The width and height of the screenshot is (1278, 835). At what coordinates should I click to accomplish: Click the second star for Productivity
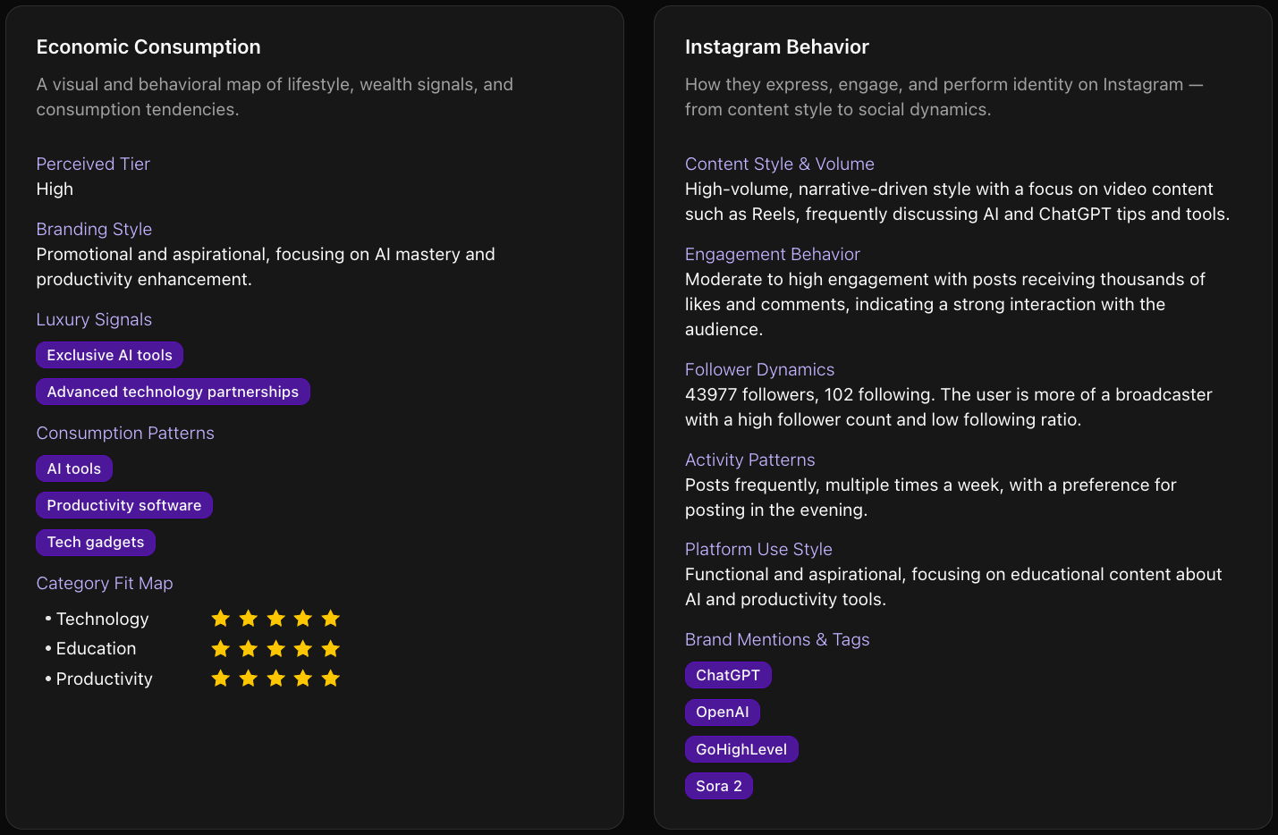(x=249, y=679)
